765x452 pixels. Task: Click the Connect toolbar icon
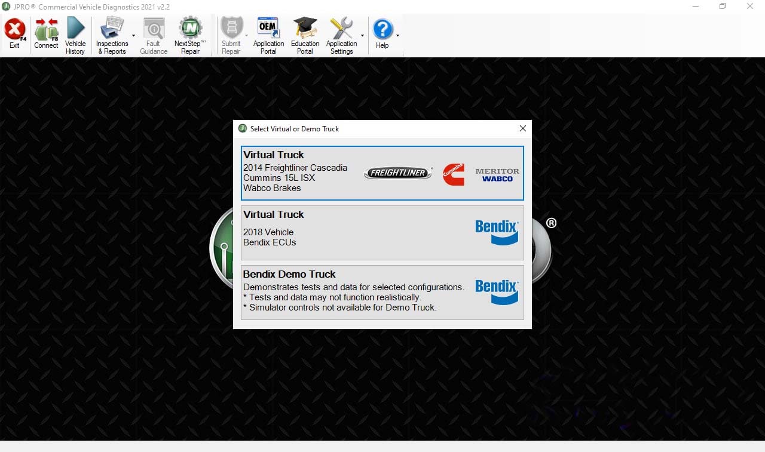tap(46, 33)
